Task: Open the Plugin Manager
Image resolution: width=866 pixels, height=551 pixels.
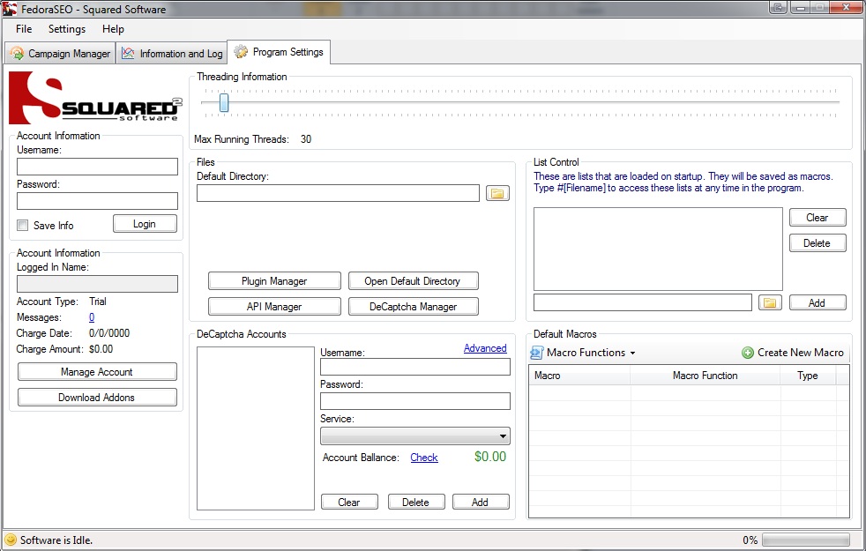Action: tap(274, 280)
